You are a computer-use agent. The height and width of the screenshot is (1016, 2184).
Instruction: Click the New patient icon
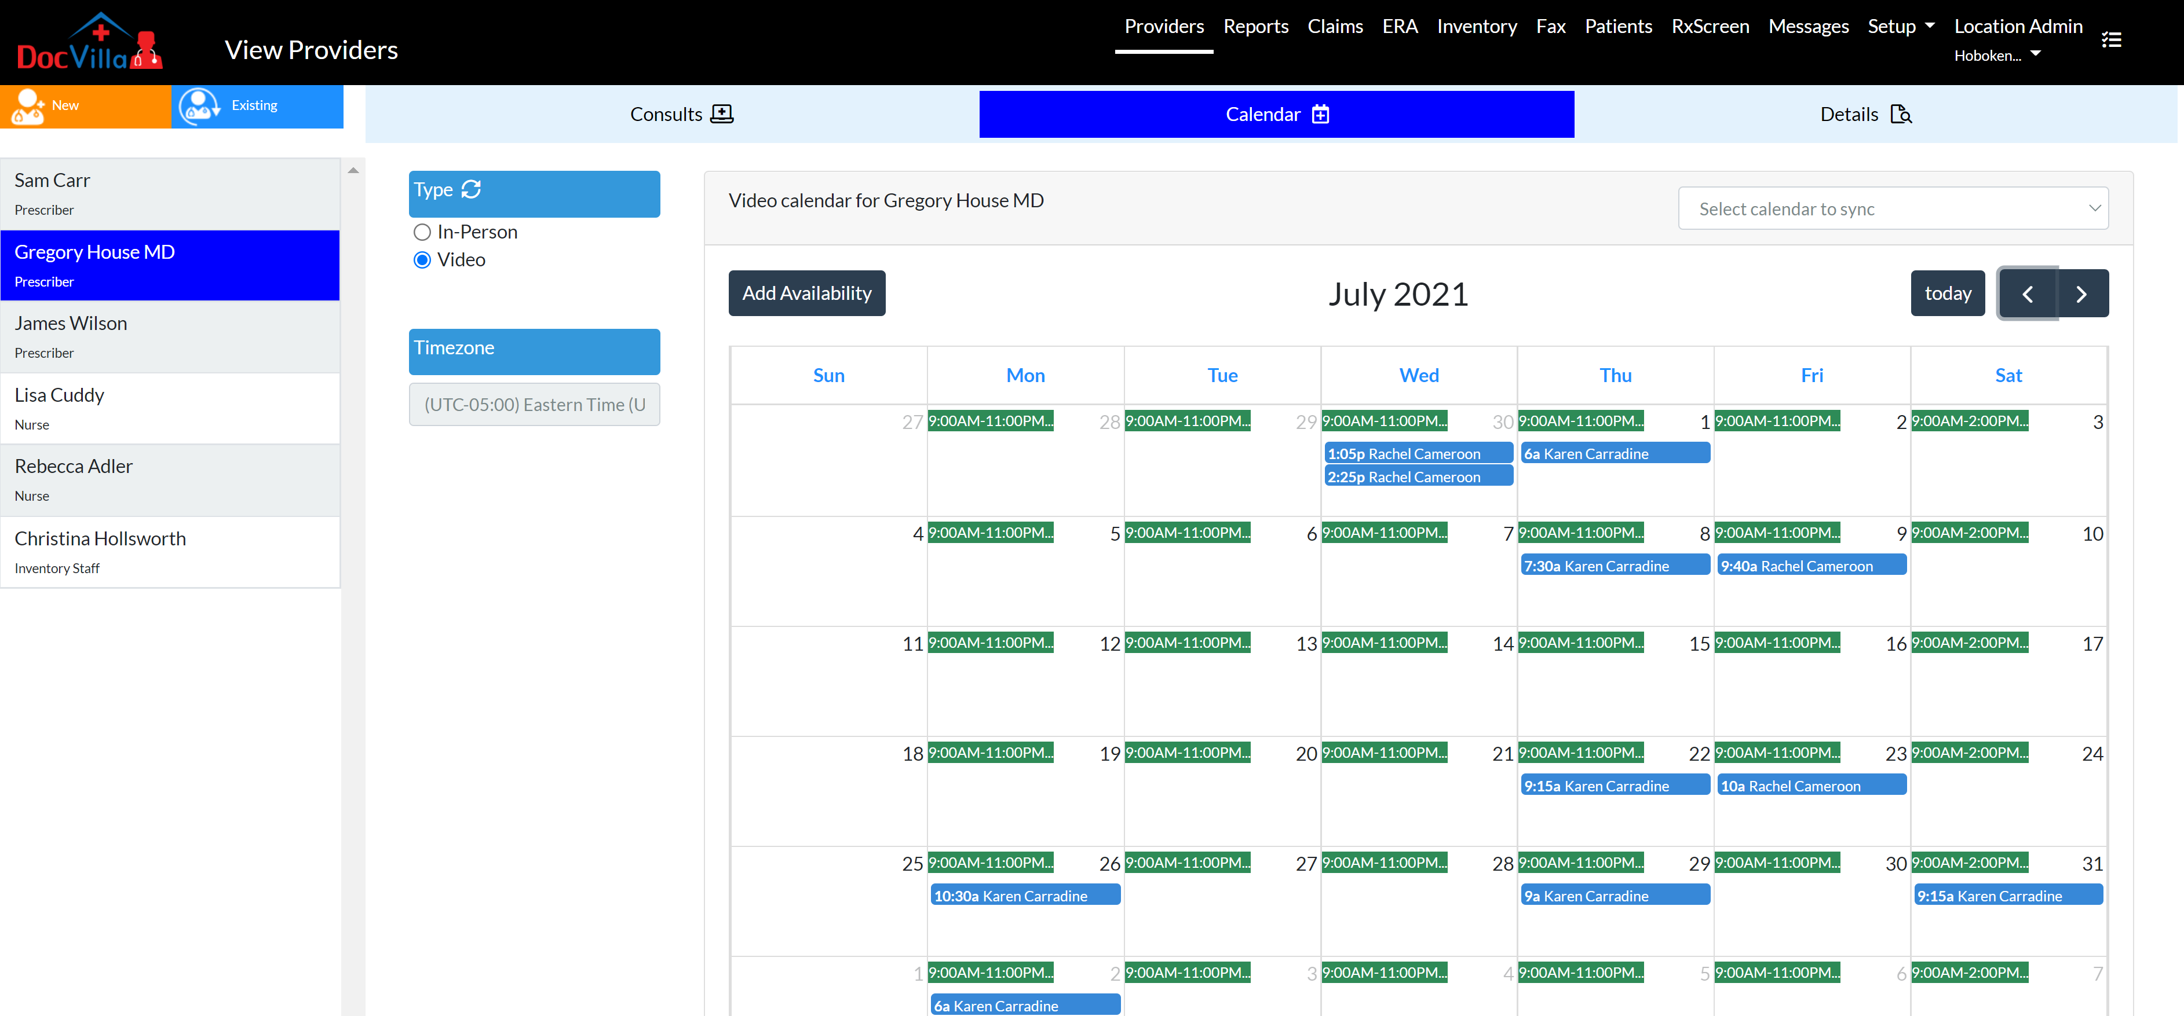(28, 106)
